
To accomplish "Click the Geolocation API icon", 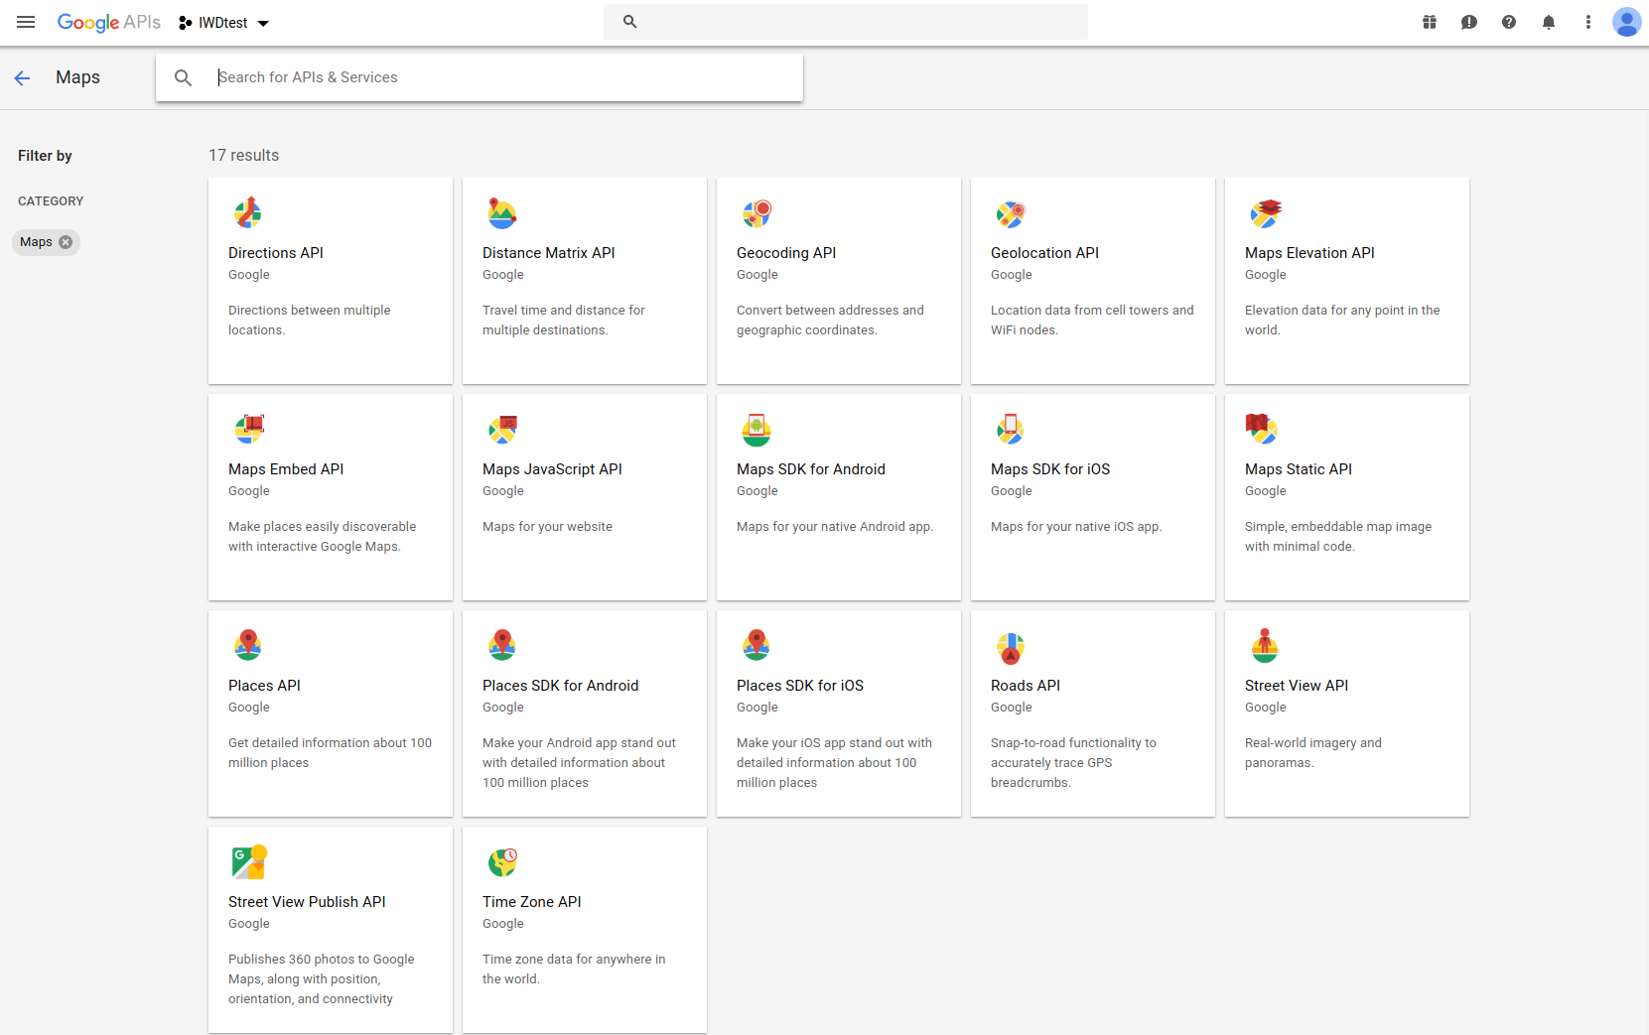I will coord(1011,213).
